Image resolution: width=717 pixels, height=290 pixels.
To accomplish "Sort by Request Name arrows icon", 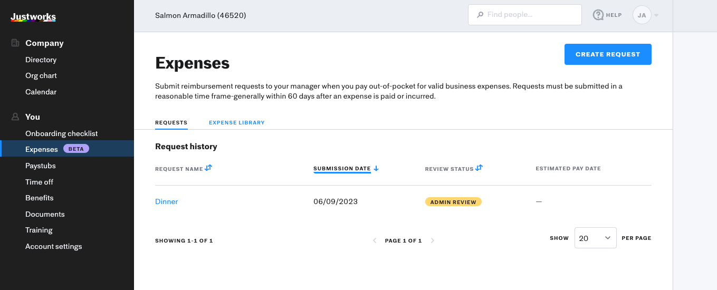I will click(208, 168).
